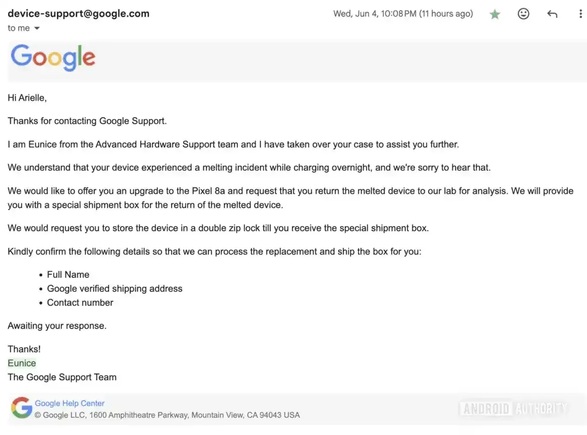Click the Google LLC Mountain View address text
The image size is (587, 435).
pyautogui.click(x=167, y=415)
